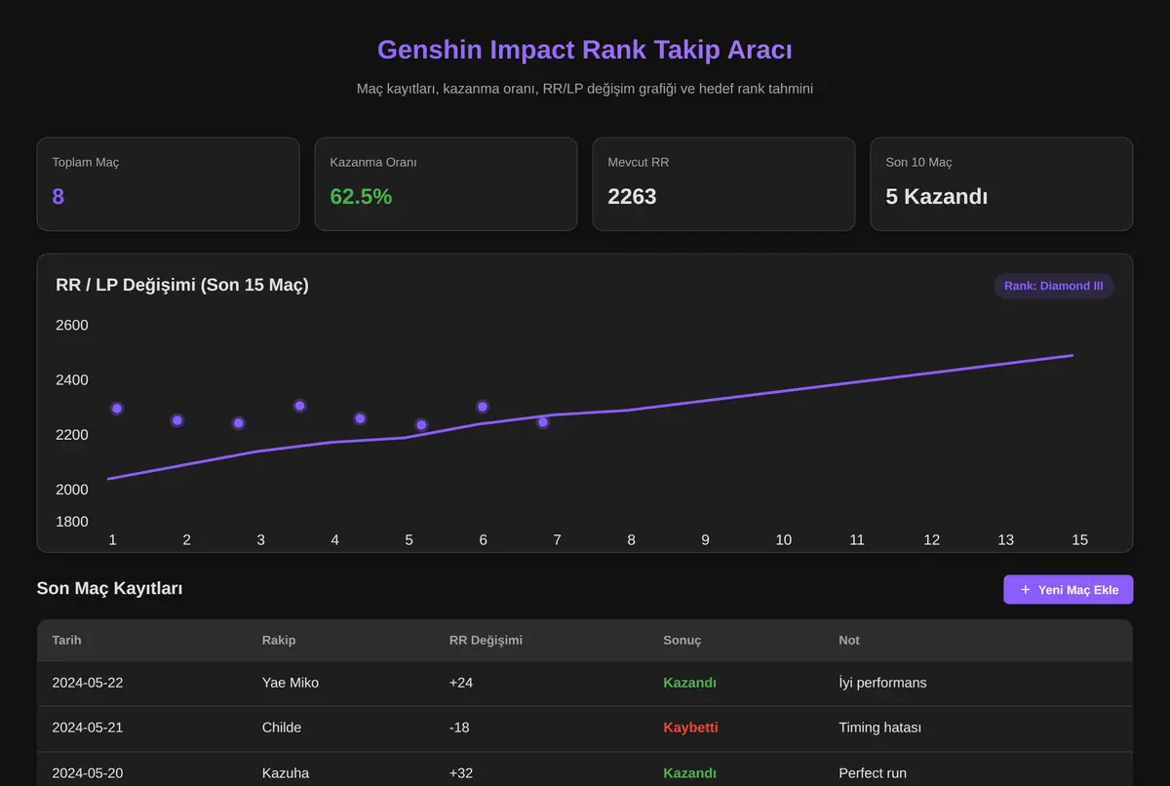Click the Genshin Impact Rank Takip Aracı title

[x=585, y=50]
